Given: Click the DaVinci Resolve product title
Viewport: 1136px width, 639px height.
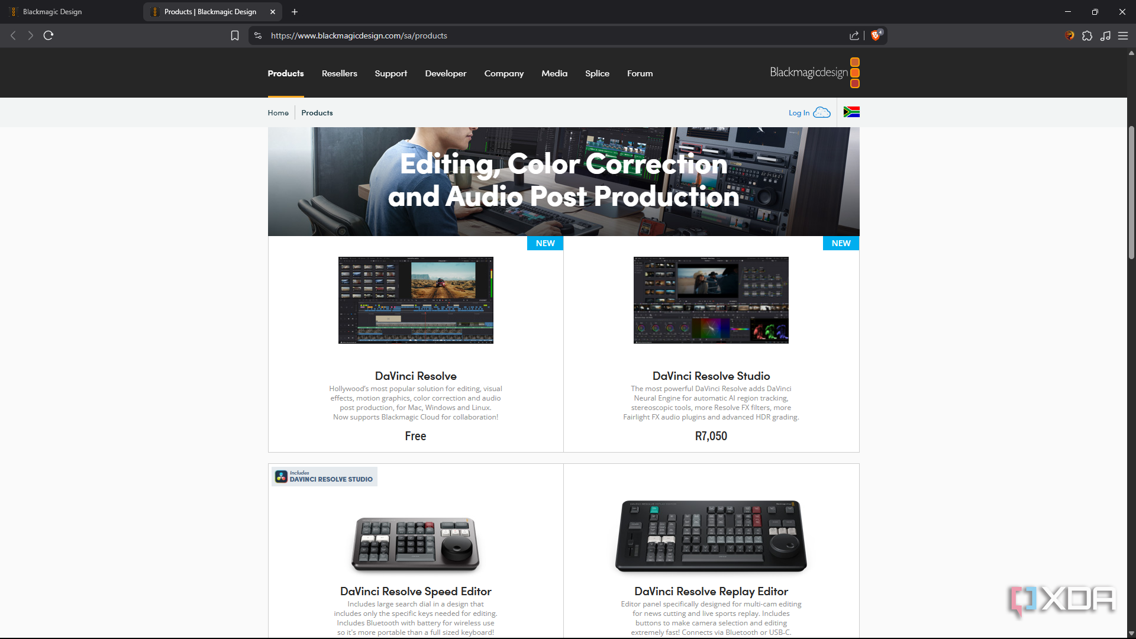Looking at the screenshot, I should click(416, 376).
